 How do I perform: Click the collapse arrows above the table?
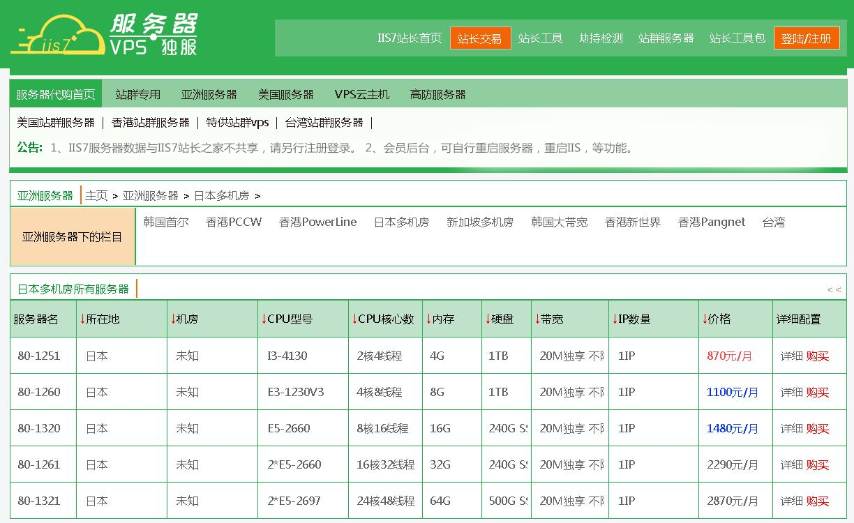tap(834, 289)
